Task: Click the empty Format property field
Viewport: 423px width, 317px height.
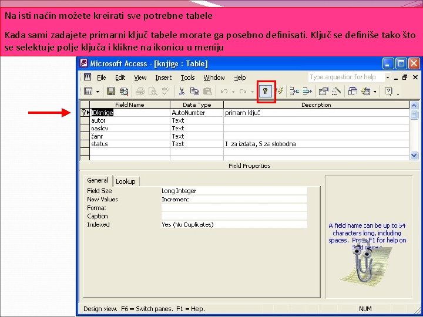Action: tap(234, 208)
